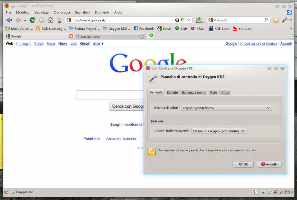The image size is (297, 200).
Task: Click in the URL address bar
Action: point(122,20)
